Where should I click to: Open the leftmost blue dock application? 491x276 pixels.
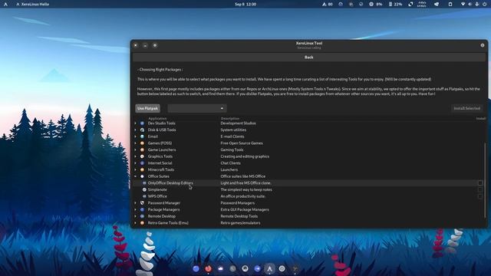196,268
